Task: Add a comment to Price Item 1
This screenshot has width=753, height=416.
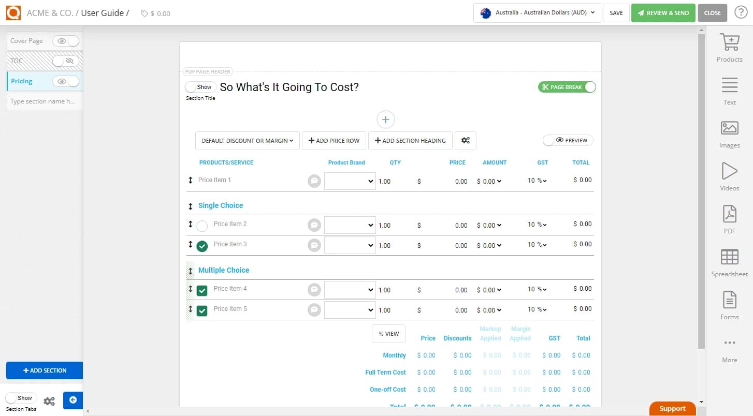Action: (x=314, y=181)
